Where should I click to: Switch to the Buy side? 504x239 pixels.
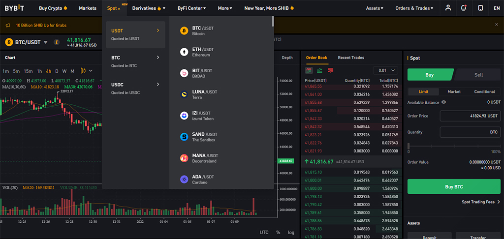(430, 75)
